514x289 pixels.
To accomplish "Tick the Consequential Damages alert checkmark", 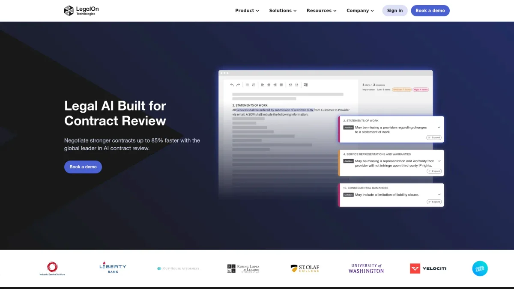I will [439, 194].
